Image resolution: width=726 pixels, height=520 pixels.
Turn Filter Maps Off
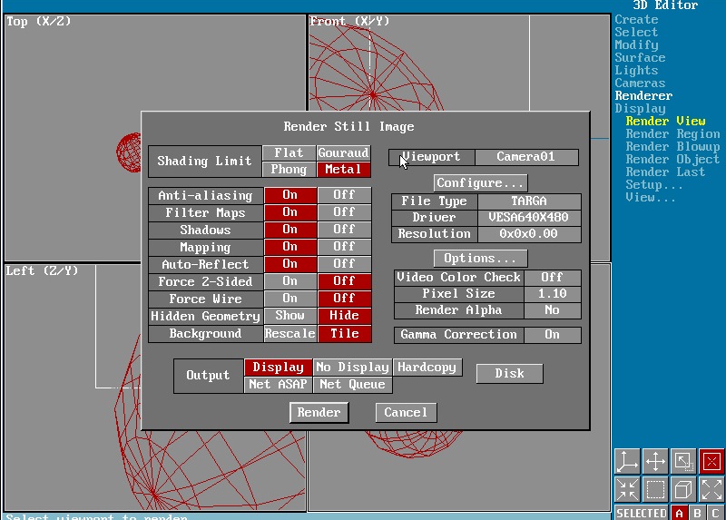click(x=345, y=212)
